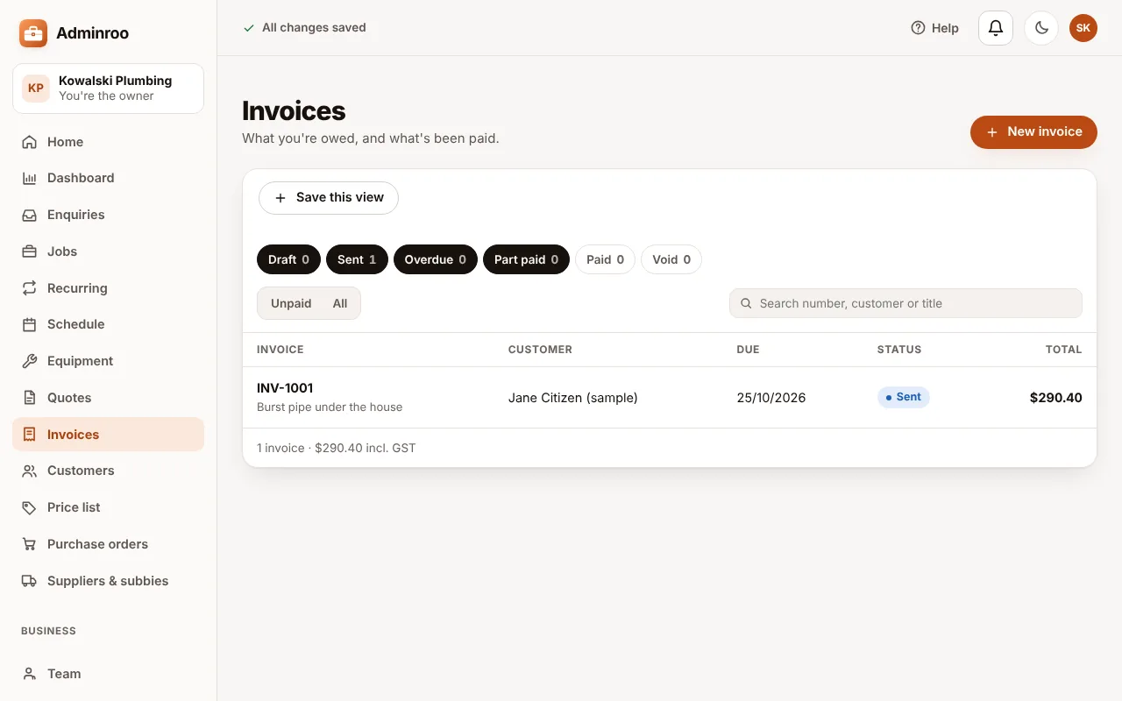1122x701 pixels.
Task: Click the Customers people icon
Action: (30, 471)
